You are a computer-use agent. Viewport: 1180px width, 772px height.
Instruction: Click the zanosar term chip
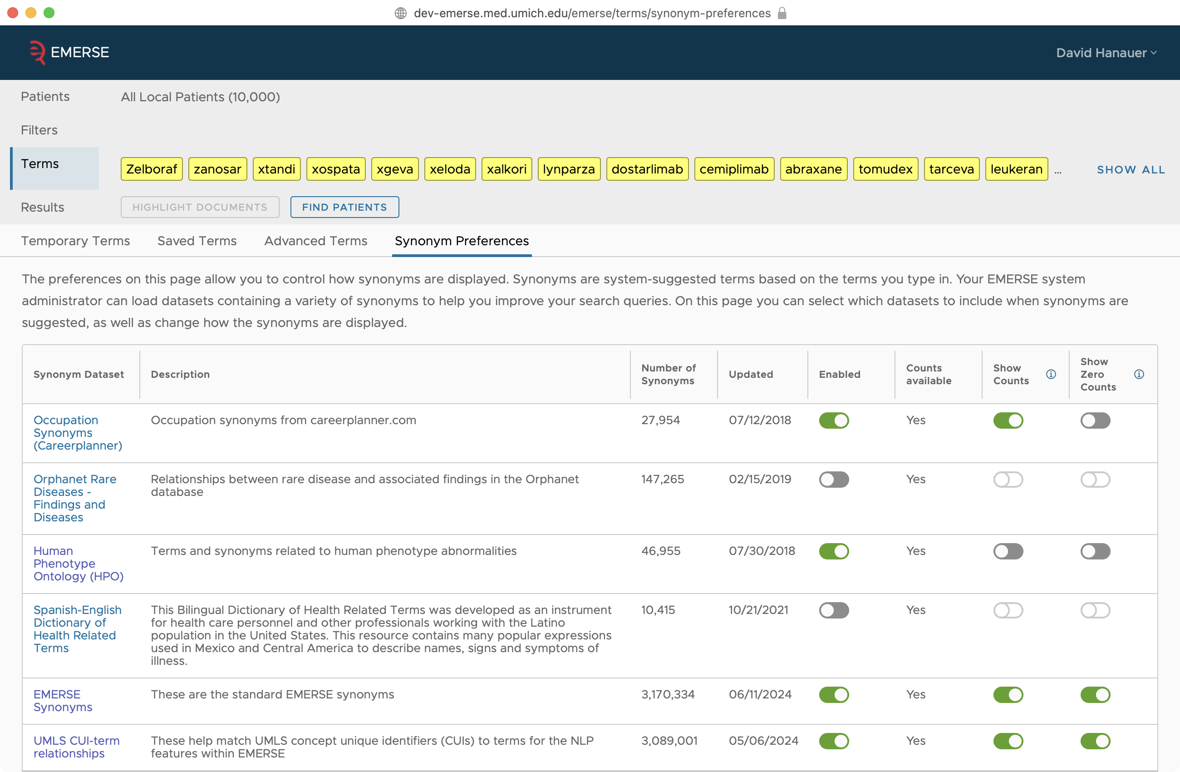tap(218, 169)
